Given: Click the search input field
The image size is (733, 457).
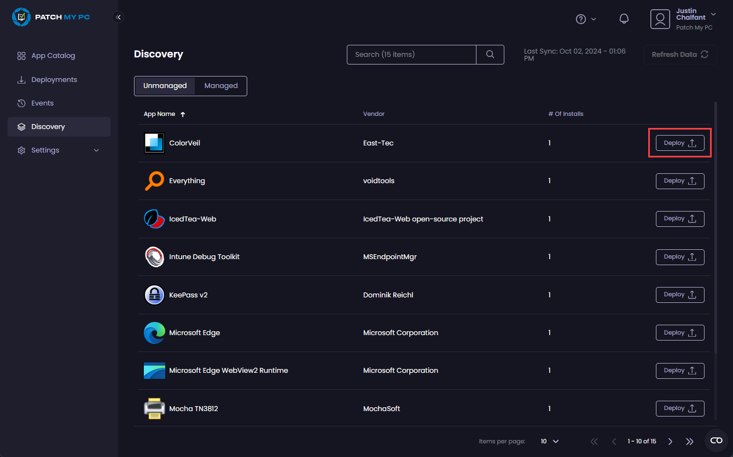Looking at the screenshot, I should coord(411,55).
